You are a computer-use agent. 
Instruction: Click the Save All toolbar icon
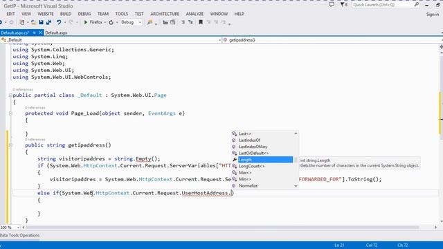point(49,22)
